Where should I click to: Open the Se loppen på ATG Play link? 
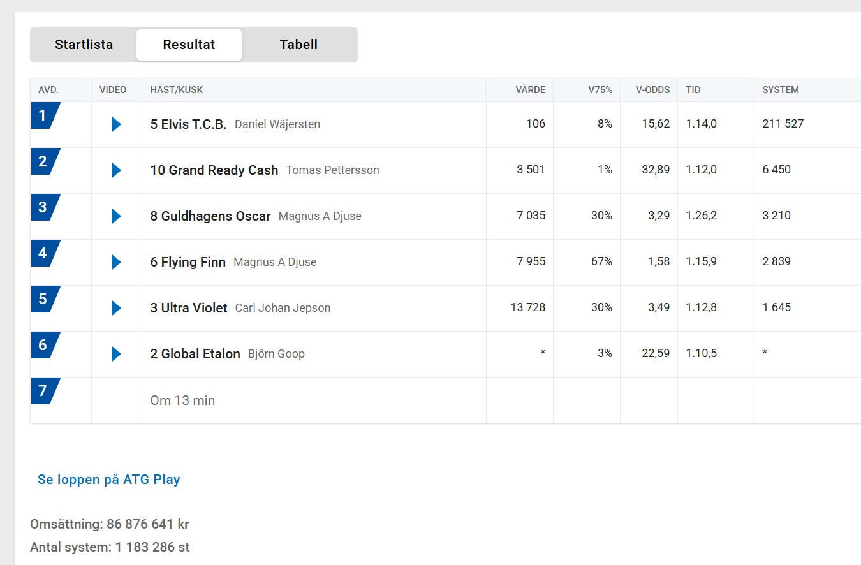pos(109,480)
